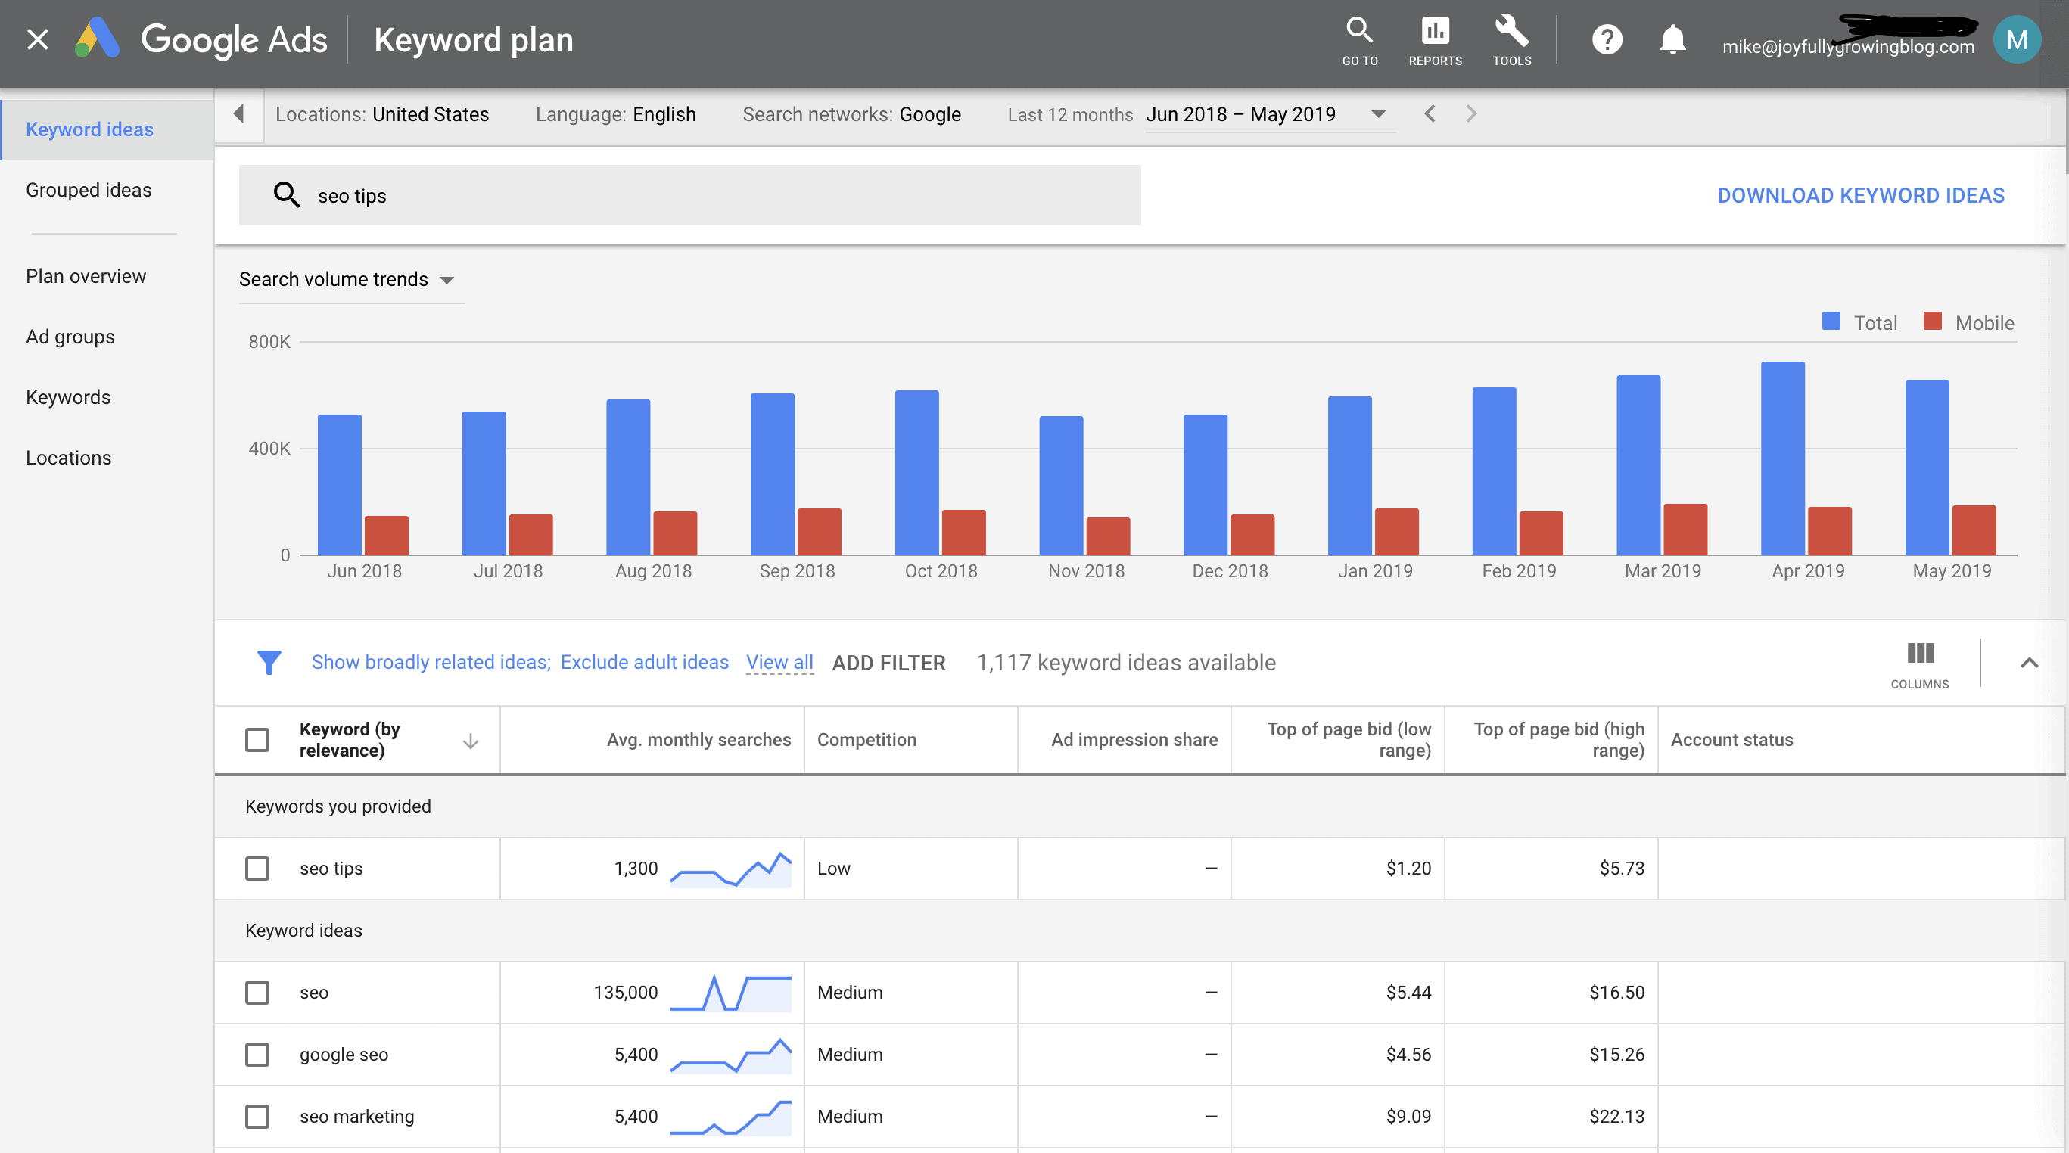Click the $9.09 low bid value
This screenshot has height=1153, width=2069.
[x=1408, y=1117]
